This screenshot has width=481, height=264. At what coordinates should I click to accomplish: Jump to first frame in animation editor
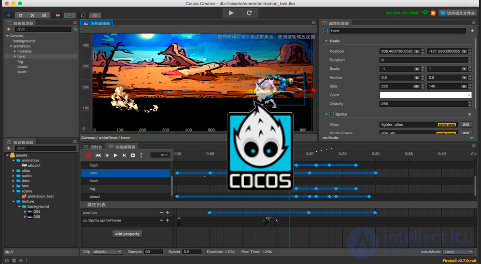point(98,155)
